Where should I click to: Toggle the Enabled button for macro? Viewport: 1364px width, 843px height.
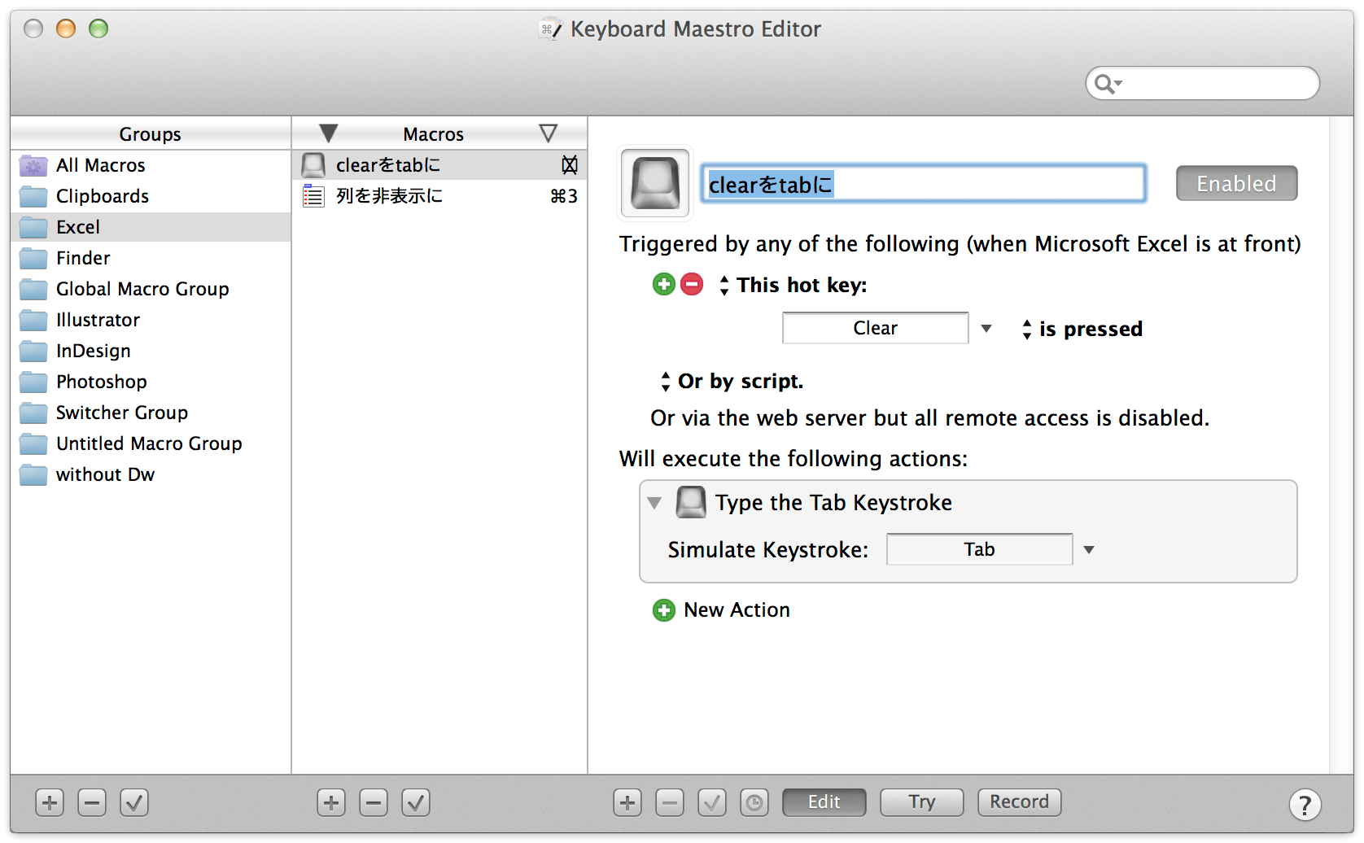point(1236,184)
